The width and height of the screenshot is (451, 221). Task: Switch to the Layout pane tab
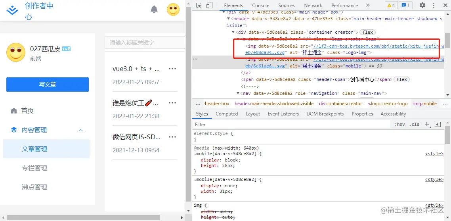tap(253, 114)
